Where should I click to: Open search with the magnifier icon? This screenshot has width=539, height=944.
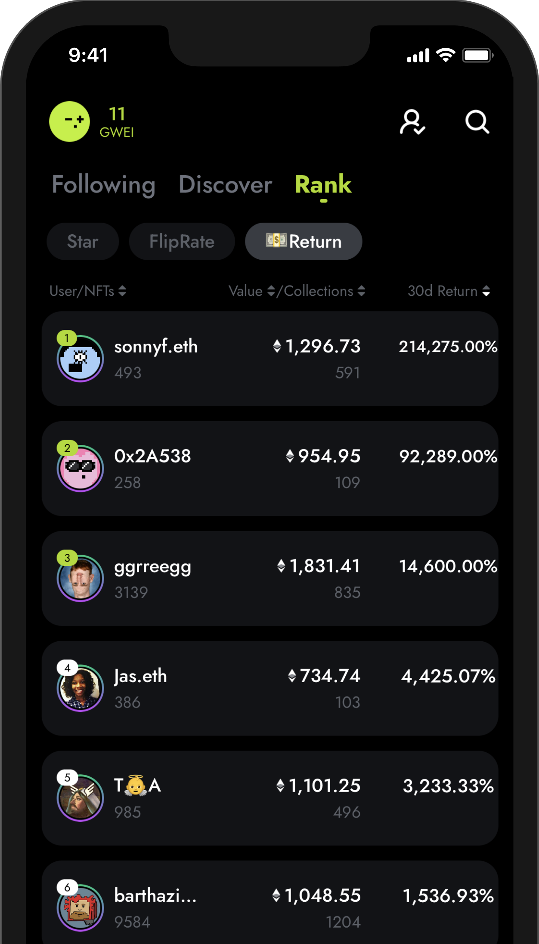tap(477, 122)
